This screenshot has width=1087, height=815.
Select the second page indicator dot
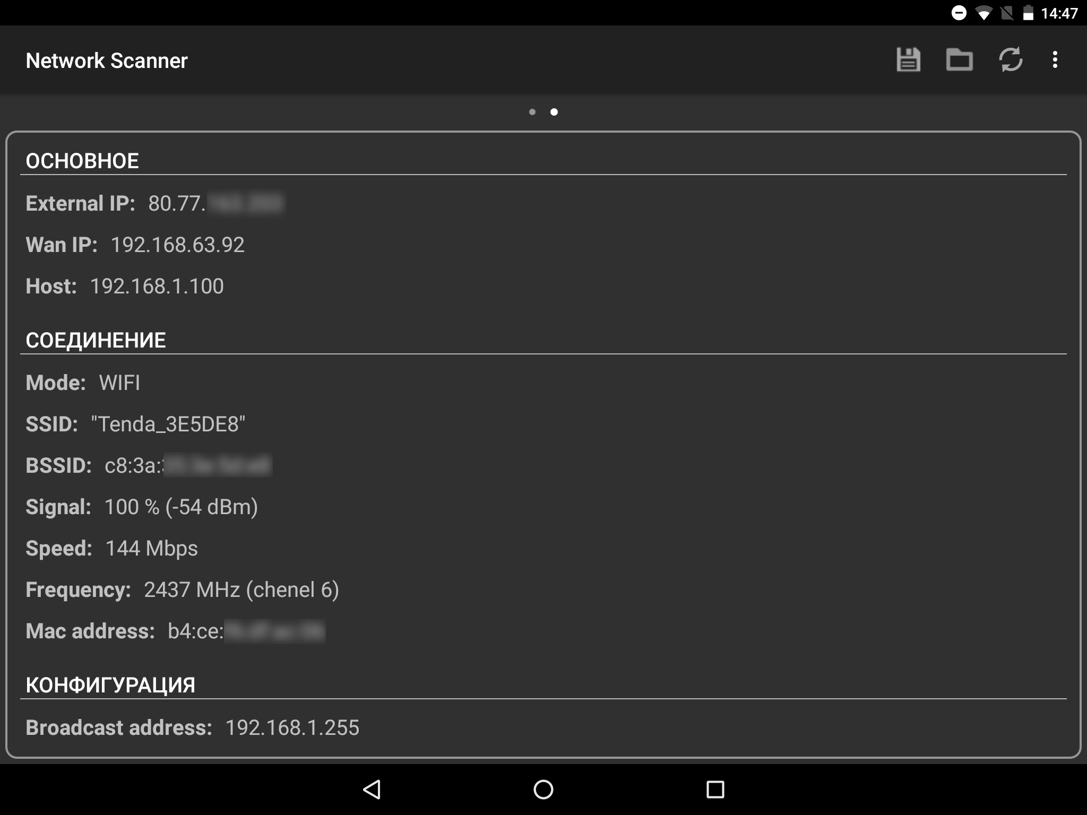554,112
